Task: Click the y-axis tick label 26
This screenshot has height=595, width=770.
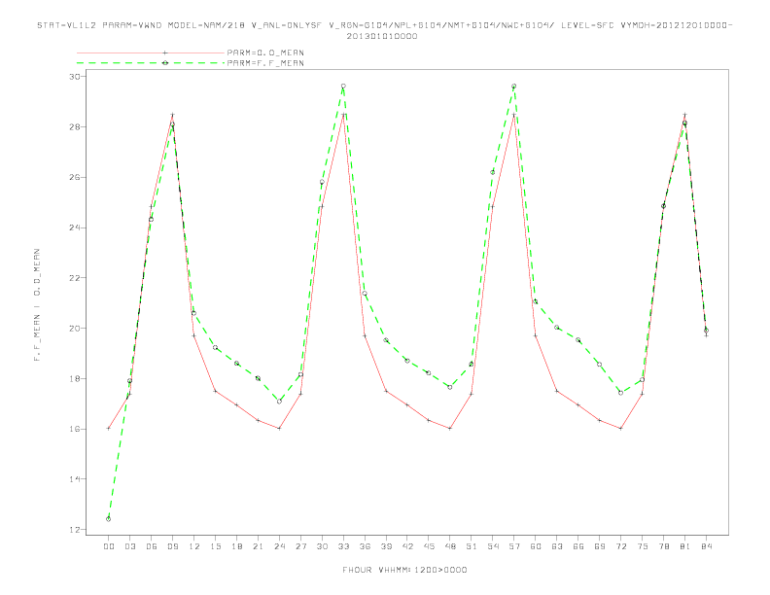Action: [x=75, y=177]
